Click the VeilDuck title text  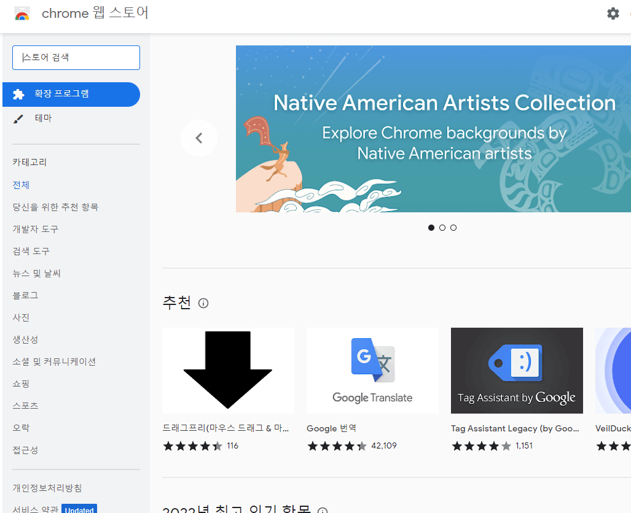pos(613,428)
